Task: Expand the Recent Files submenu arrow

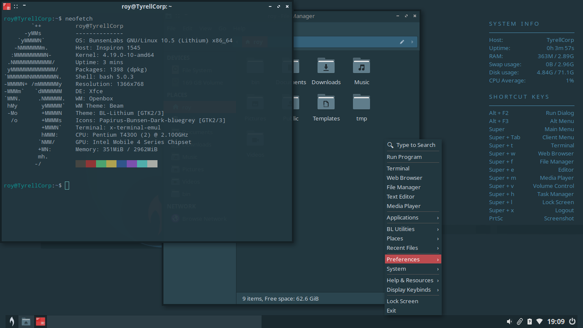Action: coord(438,248)
